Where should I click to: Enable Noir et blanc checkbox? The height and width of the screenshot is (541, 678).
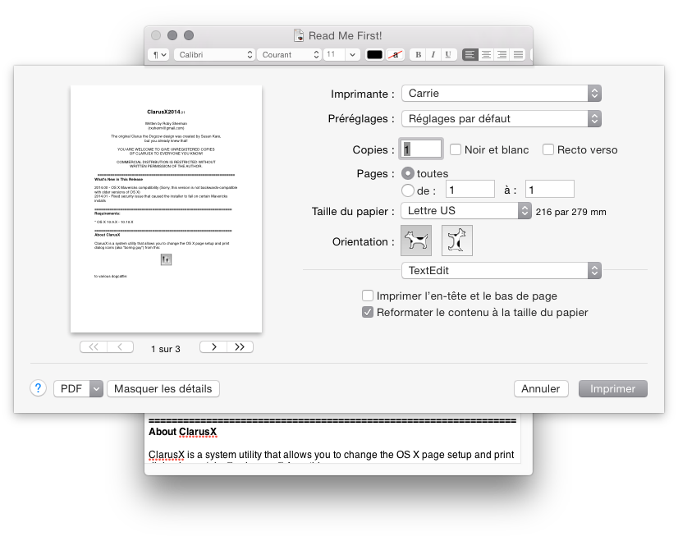point(456,149)
